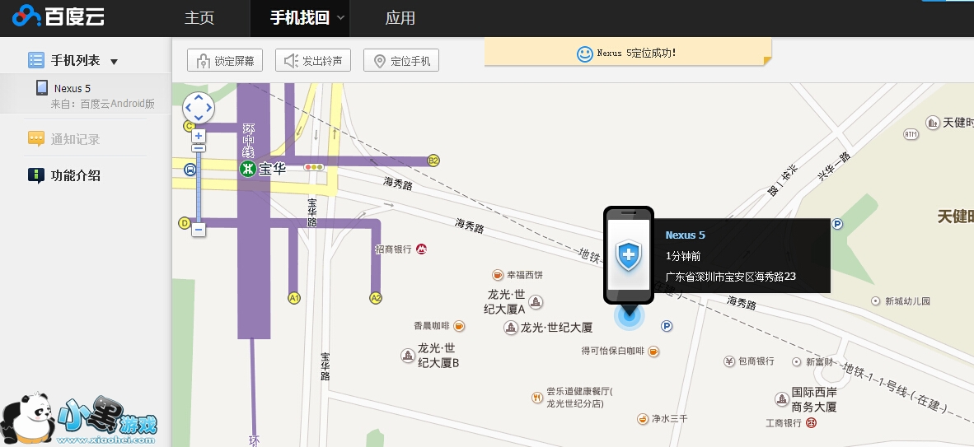Expand the 手机找回 dropdown arrow
This screenshot has height=447, width=974.
pos(340,18)
